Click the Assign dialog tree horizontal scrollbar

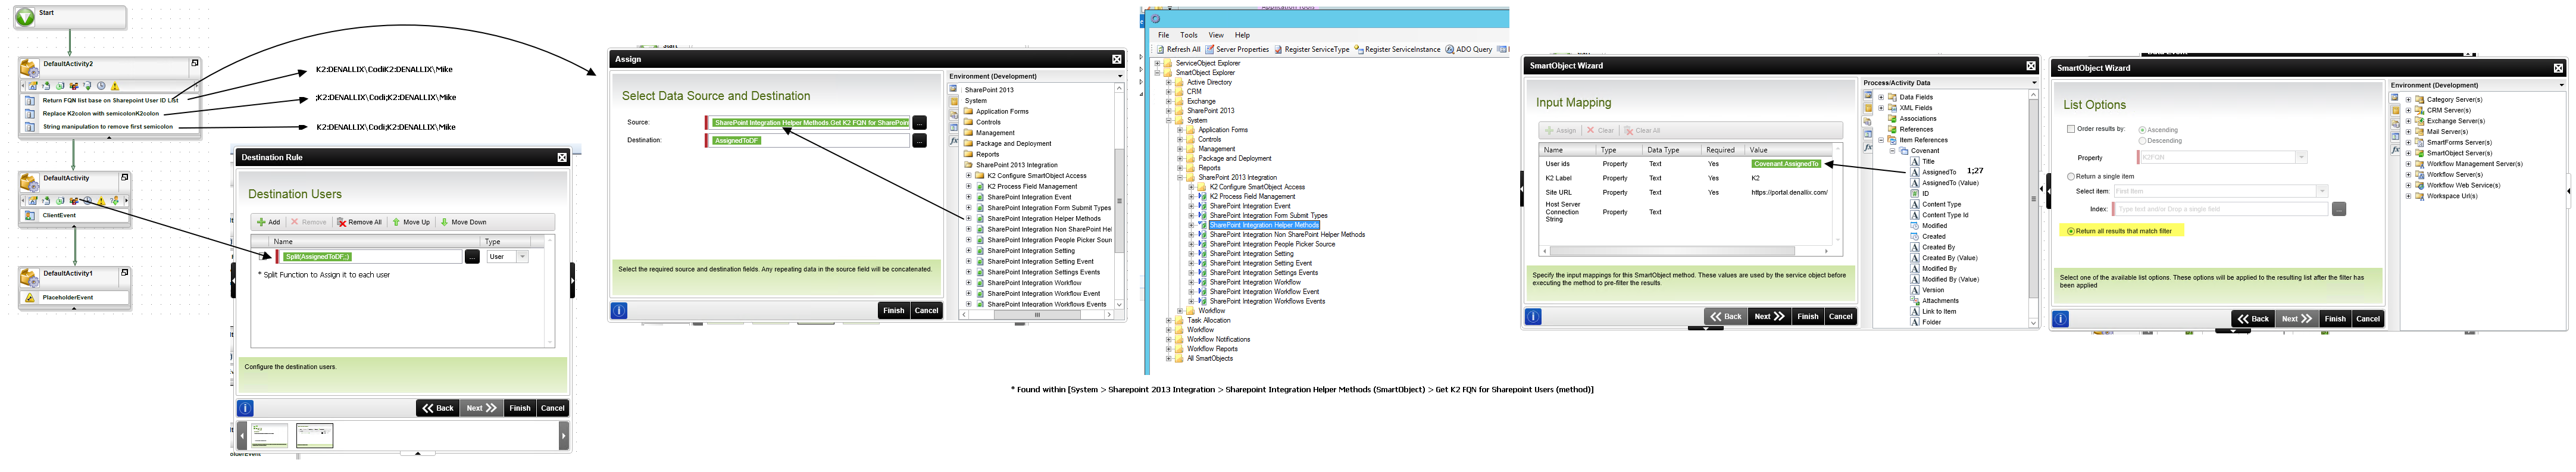pos(1037,315)
